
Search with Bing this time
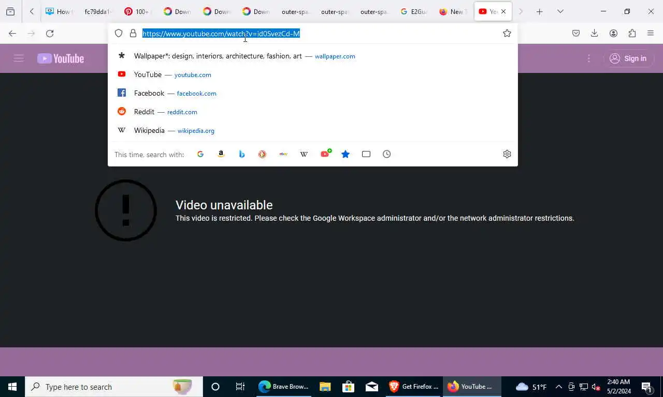(x=242, y=154)
